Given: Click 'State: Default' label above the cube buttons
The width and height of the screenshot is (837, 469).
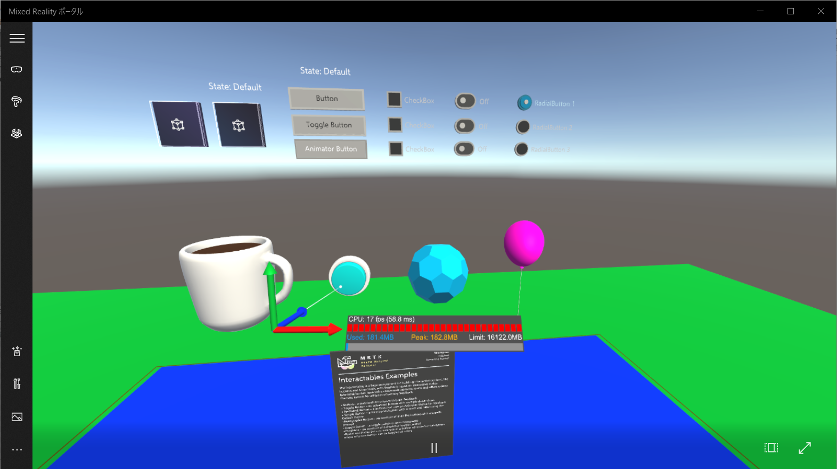Looking at the screenshot, I should coord(235,86).
